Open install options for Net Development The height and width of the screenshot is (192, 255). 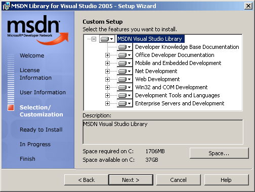tap(124, 71)
